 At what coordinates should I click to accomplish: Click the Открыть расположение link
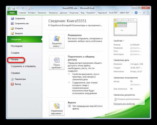(129, 99)
